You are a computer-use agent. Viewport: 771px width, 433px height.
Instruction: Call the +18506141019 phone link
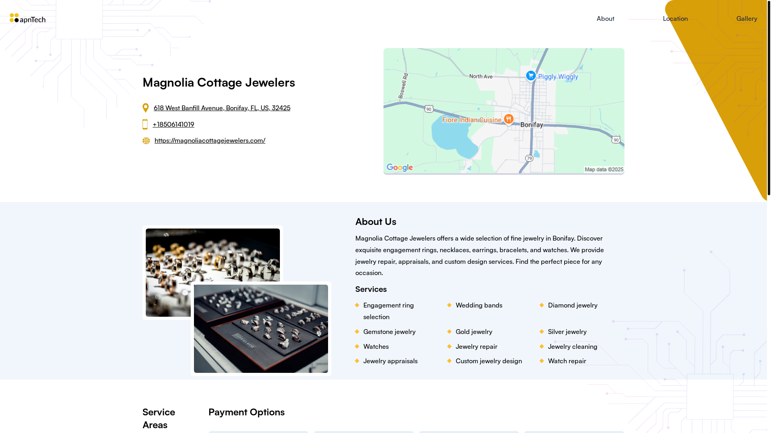pos(173,124)
